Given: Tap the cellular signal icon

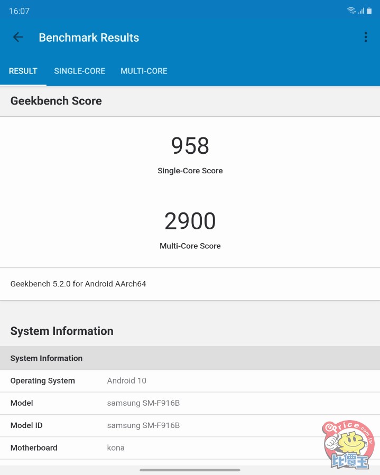Looking at the screenshot, I should point(361,11).
